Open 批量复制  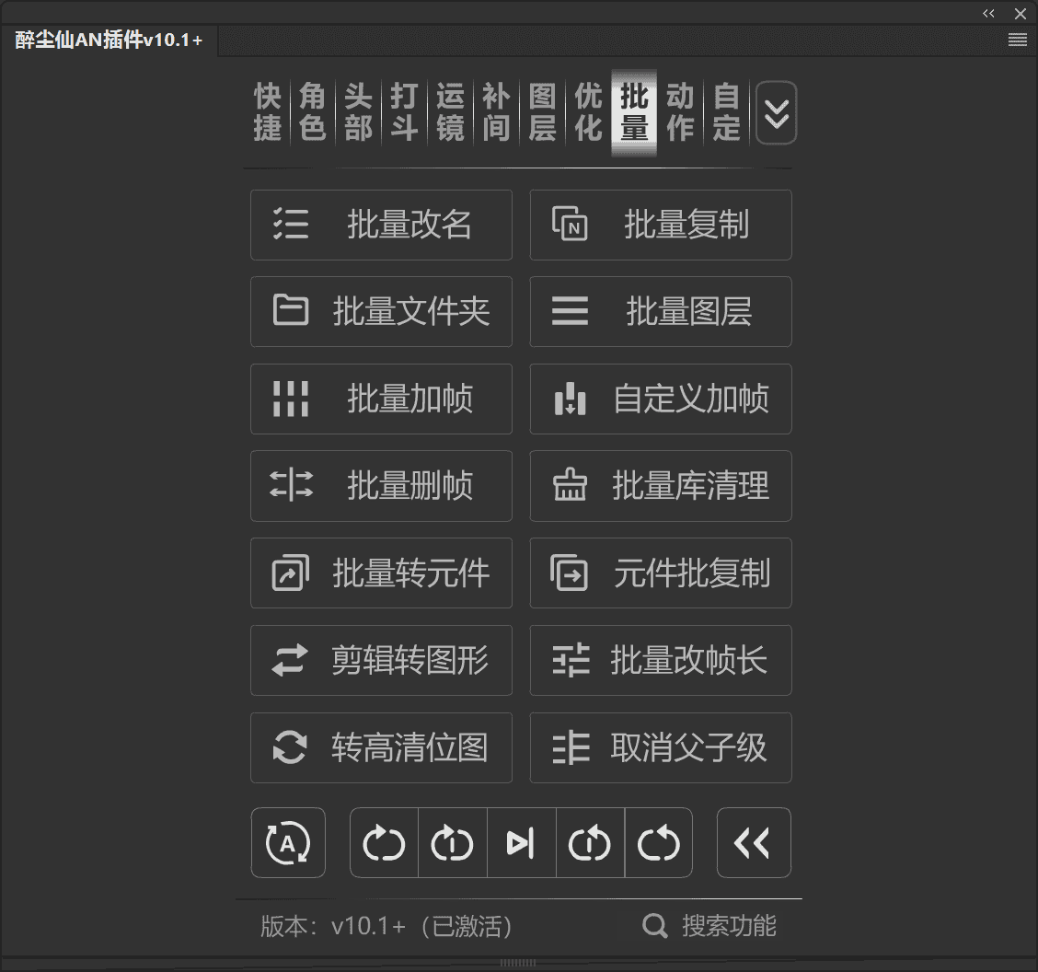click(x=661, y=225)
